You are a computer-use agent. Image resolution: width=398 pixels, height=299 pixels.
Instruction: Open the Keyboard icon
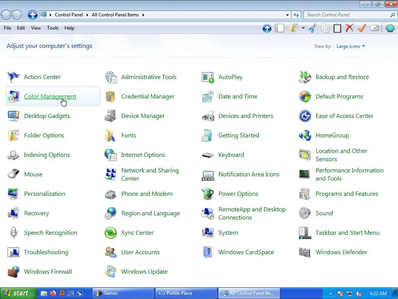click(208, 155)
